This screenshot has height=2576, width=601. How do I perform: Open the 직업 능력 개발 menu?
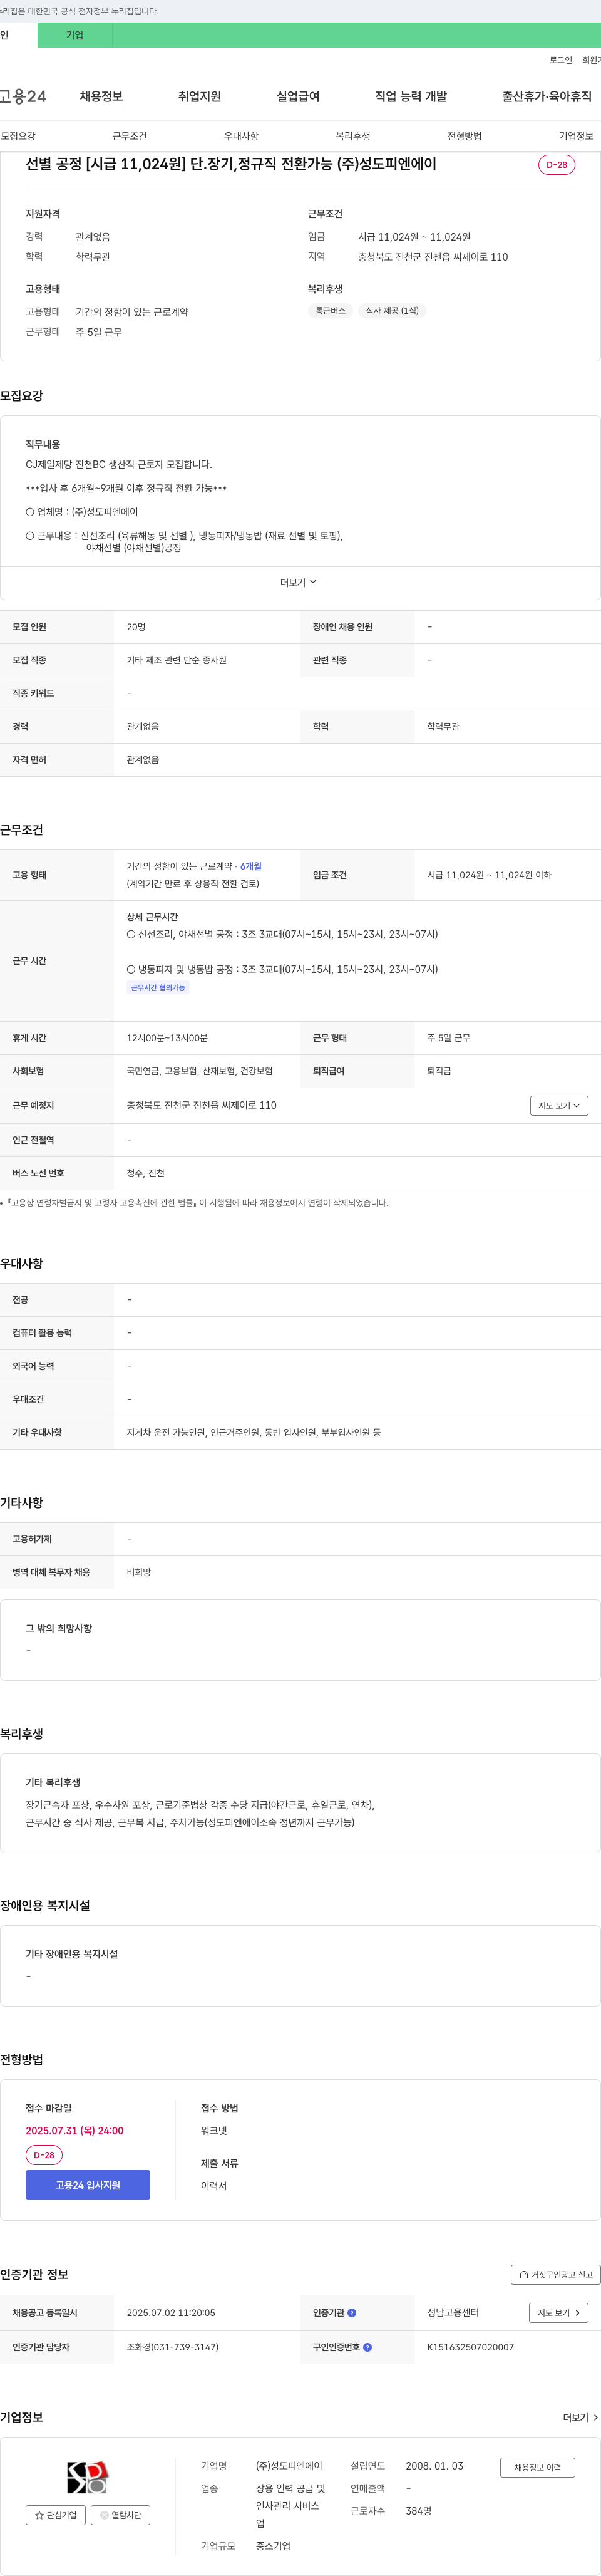tap(411, 96)
